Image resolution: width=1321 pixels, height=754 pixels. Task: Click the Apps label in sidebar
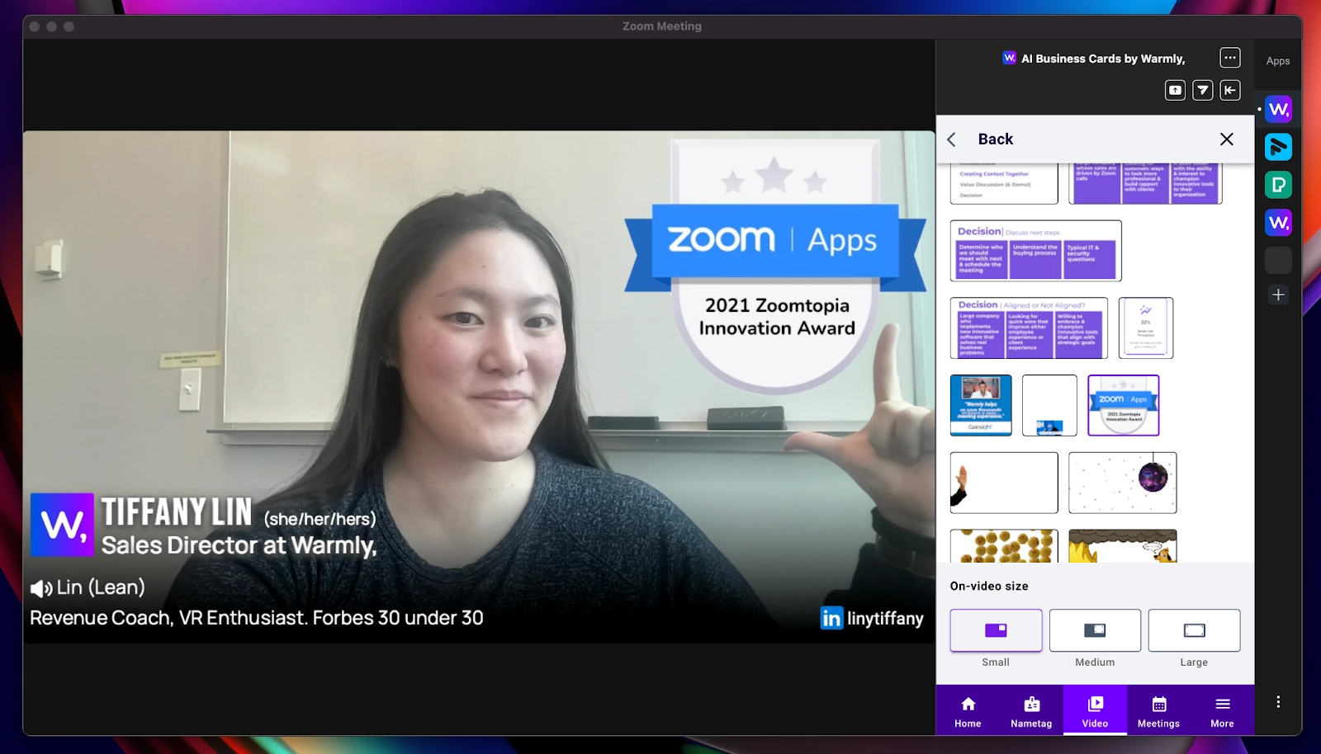(x=1278, y=61)
